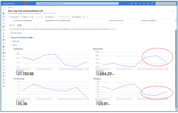Open the Recent clock icon in sidebar
This screenshot has height=113, width=178.
coord(4,36)
